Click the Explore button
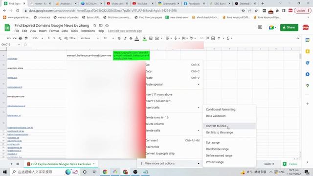 (290, 164)
